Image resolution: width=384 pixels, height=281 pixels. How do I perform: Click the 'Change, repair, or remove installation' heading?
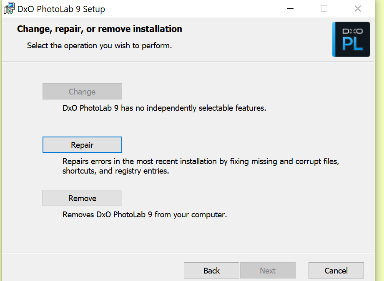[x=100, y=29]
